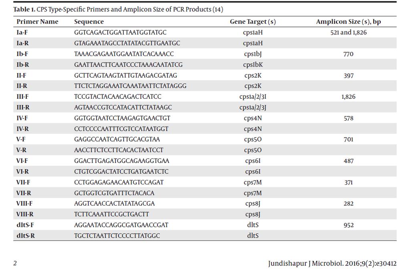Click gene target 'cpsIbK'

(253, 65)
